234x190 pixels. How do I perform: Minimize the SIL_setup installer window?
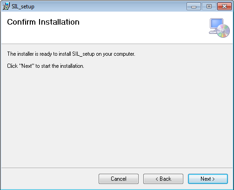click(x=194, y=7)
